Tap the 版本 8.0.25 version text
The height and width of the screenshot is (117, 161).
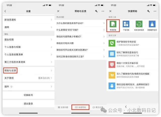coord(44,78)
